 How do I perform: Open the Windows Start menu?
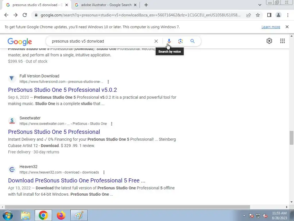point(8,215)
